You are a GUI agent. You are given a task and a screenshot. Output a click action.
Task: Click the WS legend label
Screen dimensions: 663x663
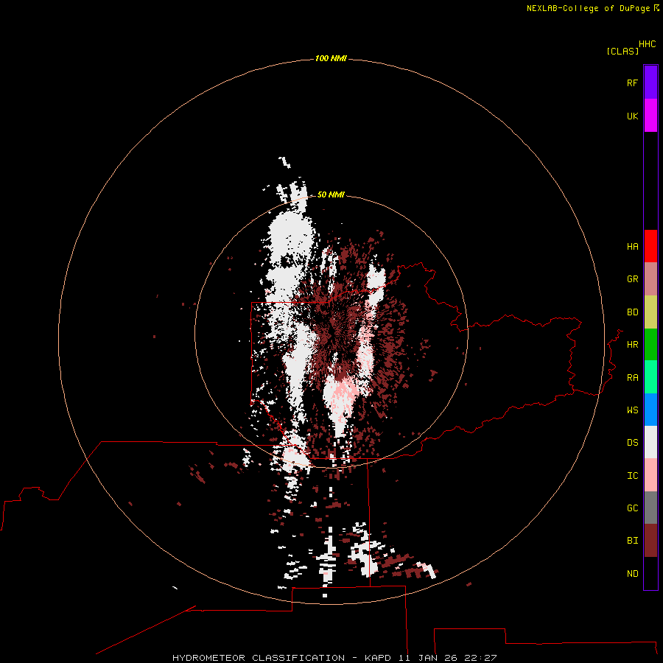coord(632,410)
